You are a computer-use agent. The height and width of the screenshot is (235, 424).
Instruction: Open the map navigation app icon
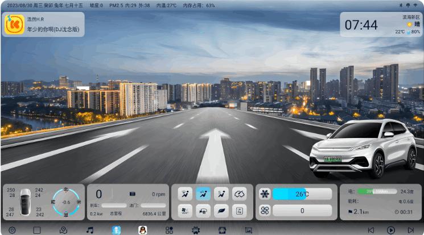point(63,230)
